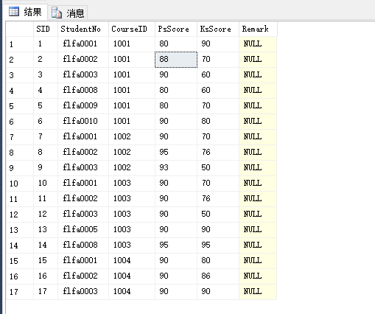Viewport: 375px width, 314px height.
Task: Click CourseID cell 1002 in row 7
Action: point(132,137)
